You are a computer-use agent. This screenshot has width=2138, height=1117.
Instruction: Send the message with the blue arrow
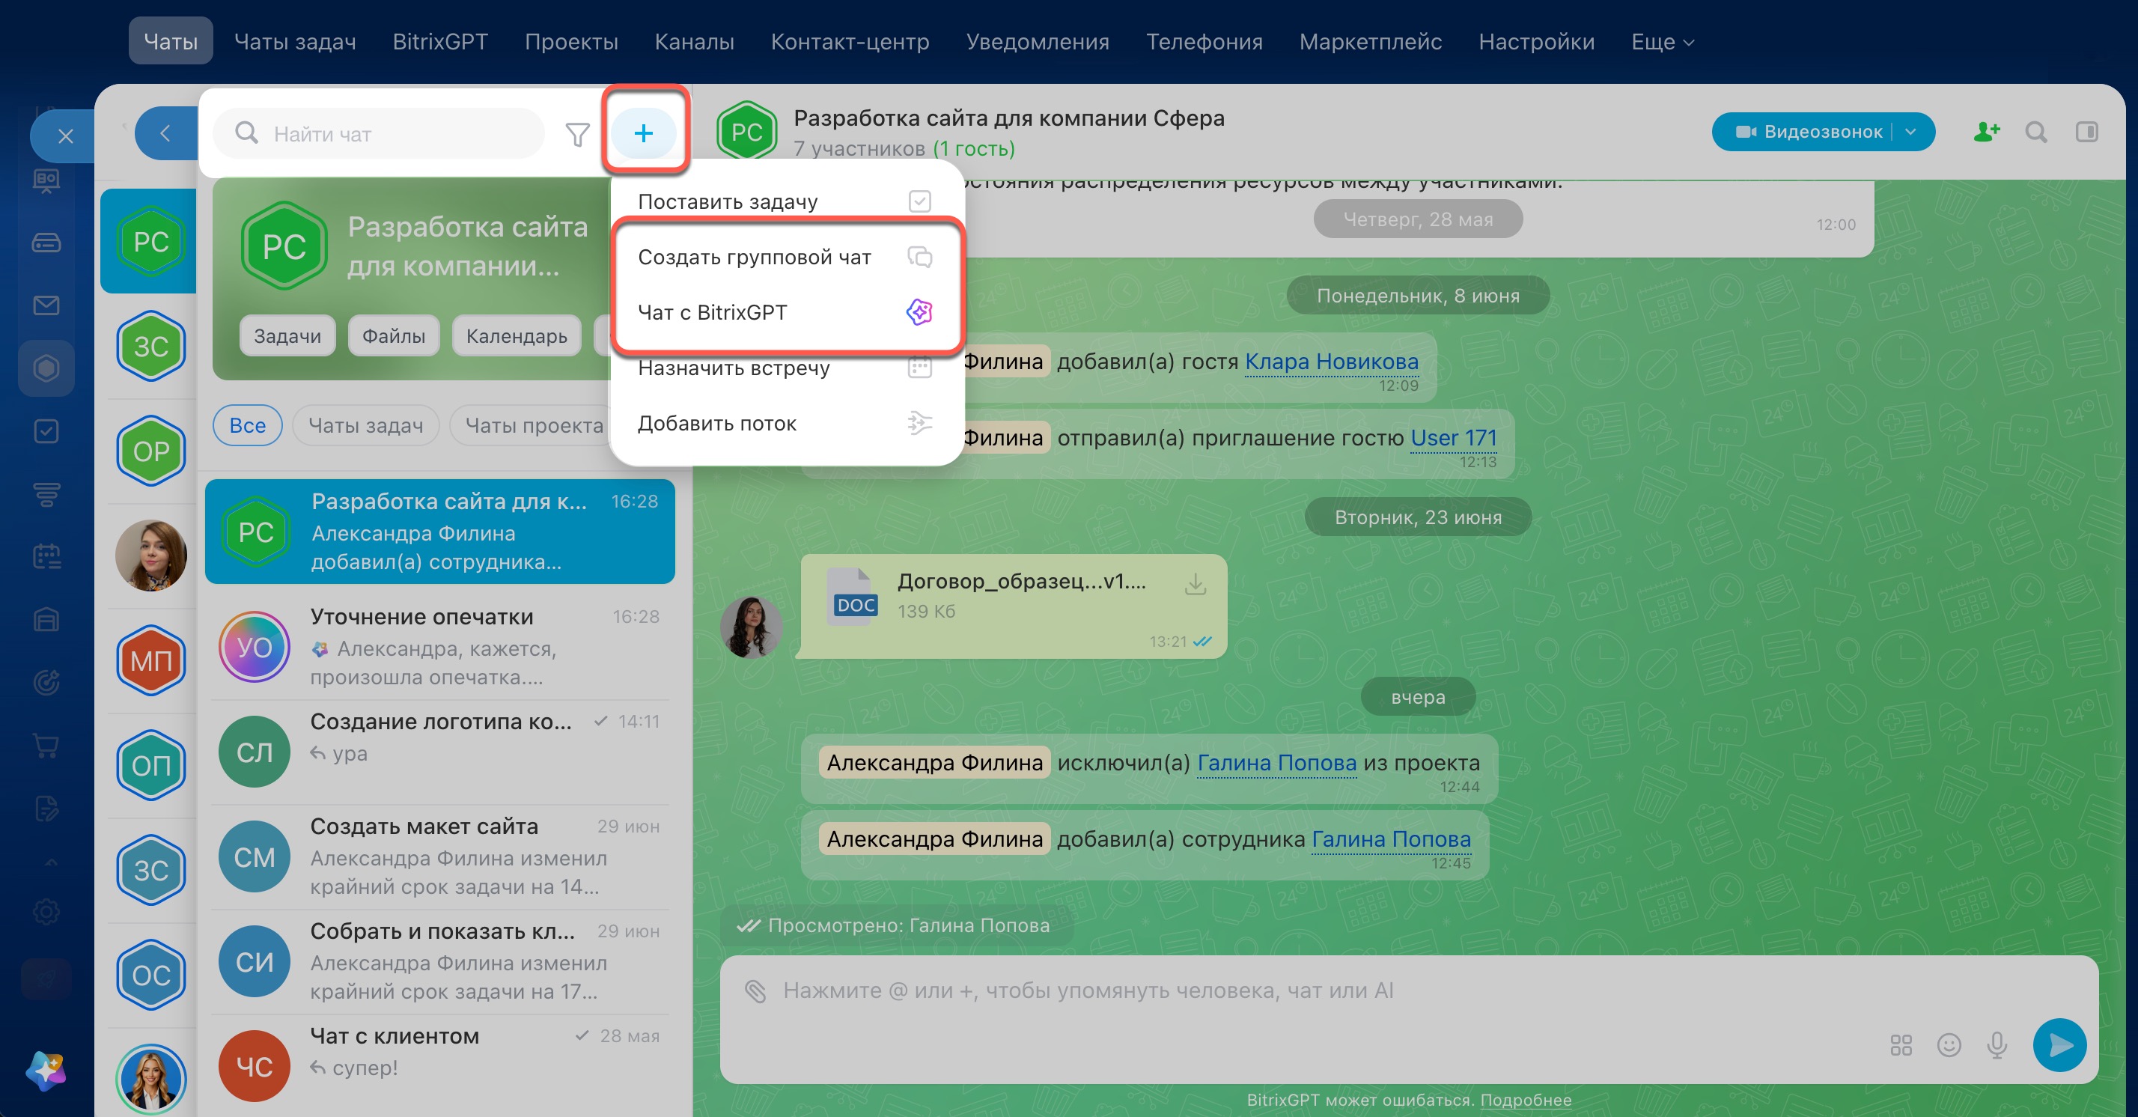(x=2060, y=1045)
